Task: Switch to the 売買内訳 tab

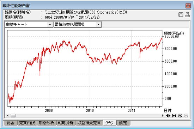Action: [27, 123]
